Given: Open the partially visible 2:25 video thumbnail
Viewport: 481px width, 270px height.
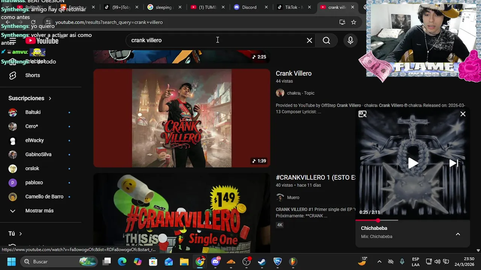Looking at the screenshot, I should [x=182, y=57].
